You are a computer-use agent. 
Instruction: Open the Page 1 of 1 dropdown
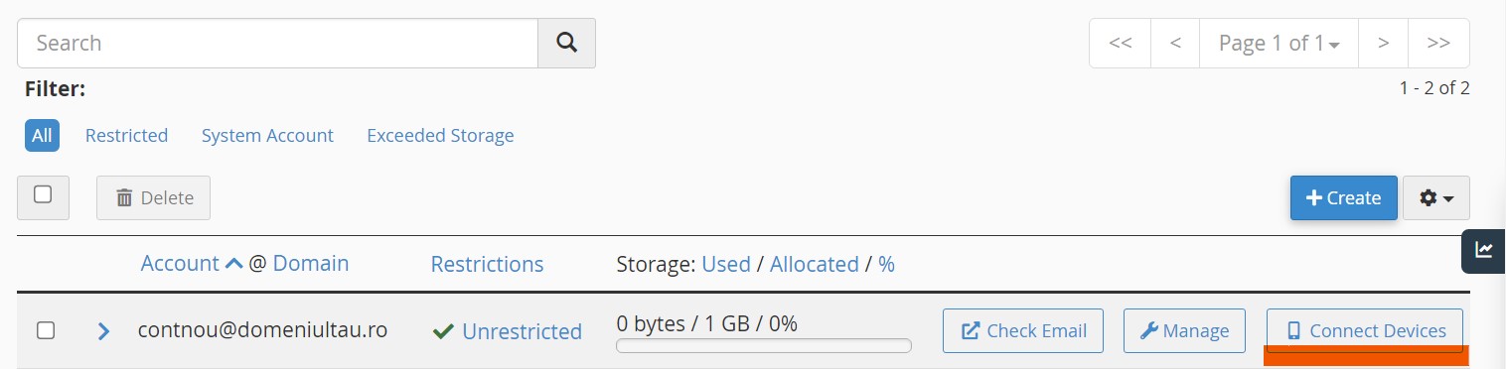coord(1280,43)
